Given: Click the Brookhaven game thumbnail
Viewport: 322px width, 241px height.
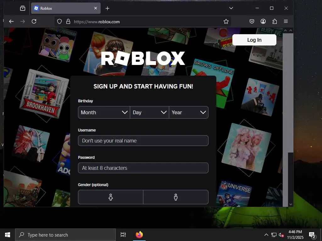Looking at the screenshot, I should point(44,94).
